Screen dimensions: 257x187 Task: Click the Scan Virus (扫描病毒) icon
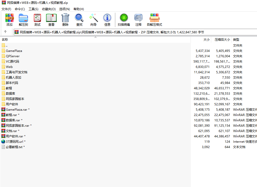coord(124,18)
